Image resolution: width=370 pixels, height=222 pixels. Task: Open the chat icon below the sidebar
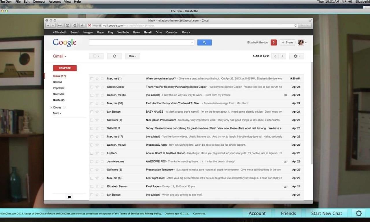tap(69, 197)
